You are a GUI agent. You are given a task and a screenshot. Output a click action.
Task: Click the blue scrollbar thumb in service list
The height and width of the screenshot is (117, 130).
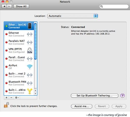click(35, 41)
